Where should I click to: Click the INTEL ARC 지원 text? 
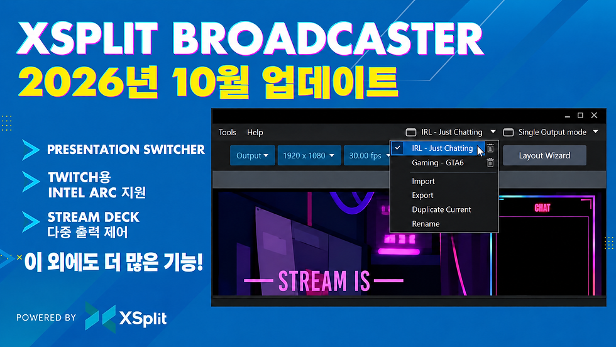coord(97,192)
